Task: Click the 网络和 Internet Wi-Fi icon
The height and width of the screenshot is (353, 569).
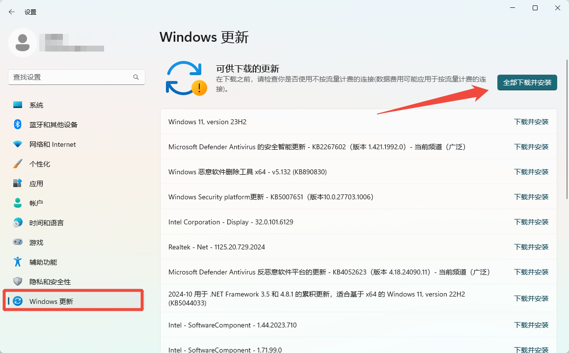Action: click(17, 144)
